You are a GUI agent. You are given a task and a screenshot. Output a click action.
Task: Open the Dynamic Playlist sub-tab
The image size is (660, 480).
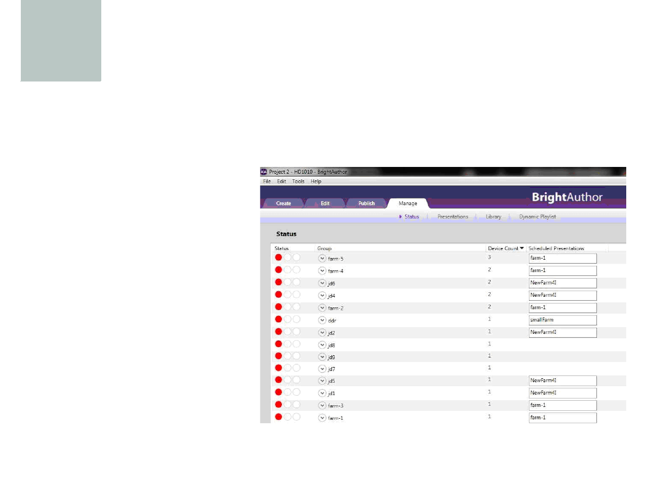[x=537, y=217]
